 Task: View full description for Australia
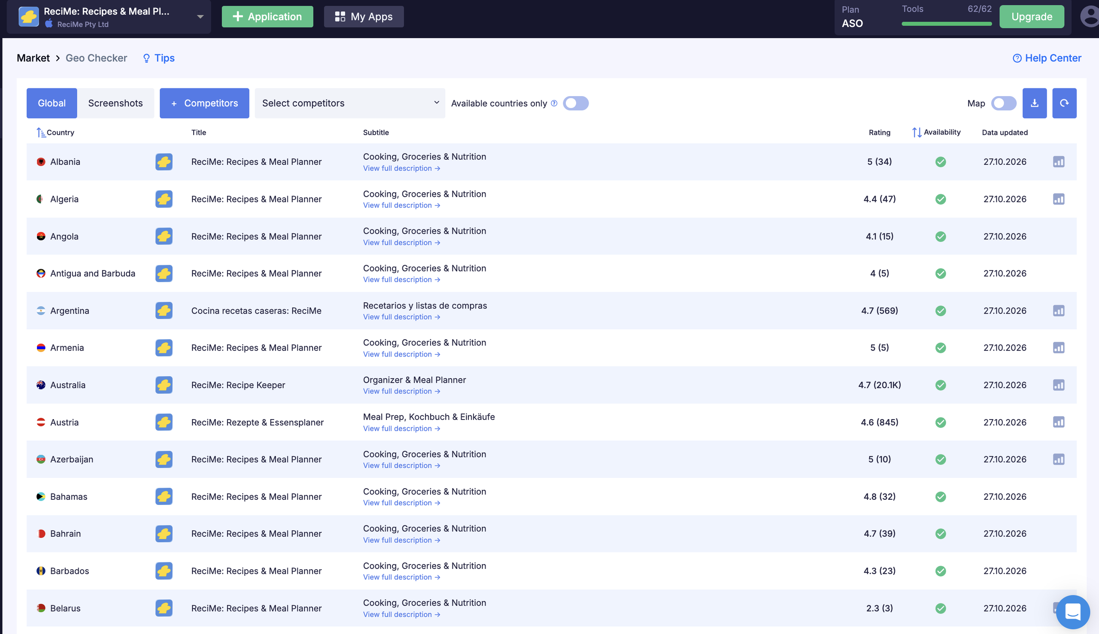[401, 391]
